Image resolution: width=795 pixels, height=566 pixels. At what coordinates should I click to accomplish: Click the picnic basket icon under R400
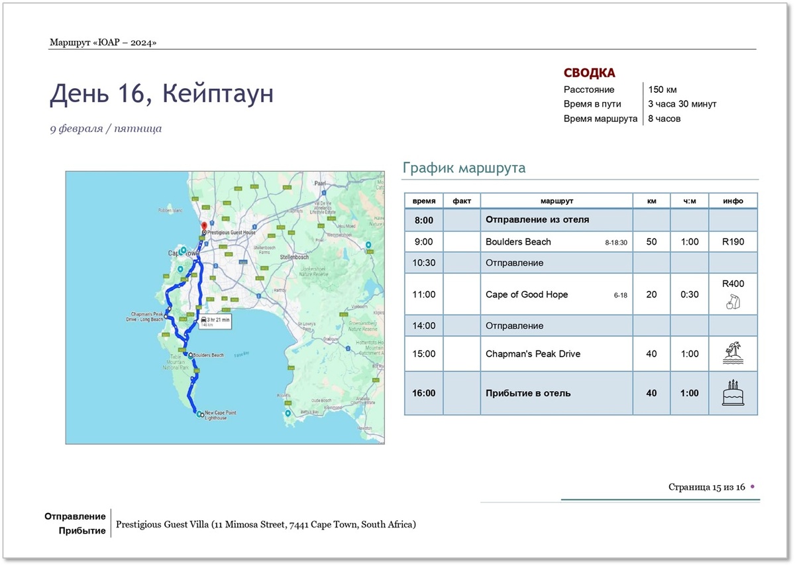(733, 302)
